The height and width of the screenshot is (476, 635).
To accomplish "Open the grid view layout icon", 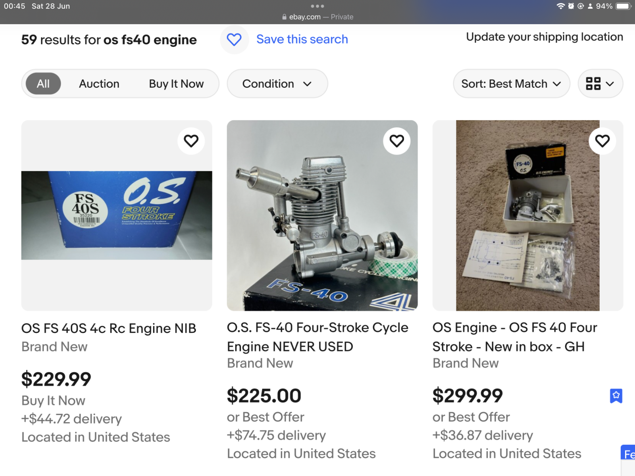I will (x=593, y=84).
